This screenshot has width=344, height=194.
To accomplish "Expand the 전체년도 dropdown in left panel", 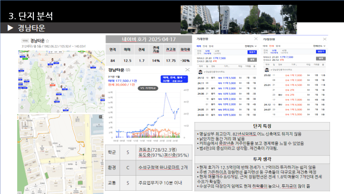I will 250,46.
